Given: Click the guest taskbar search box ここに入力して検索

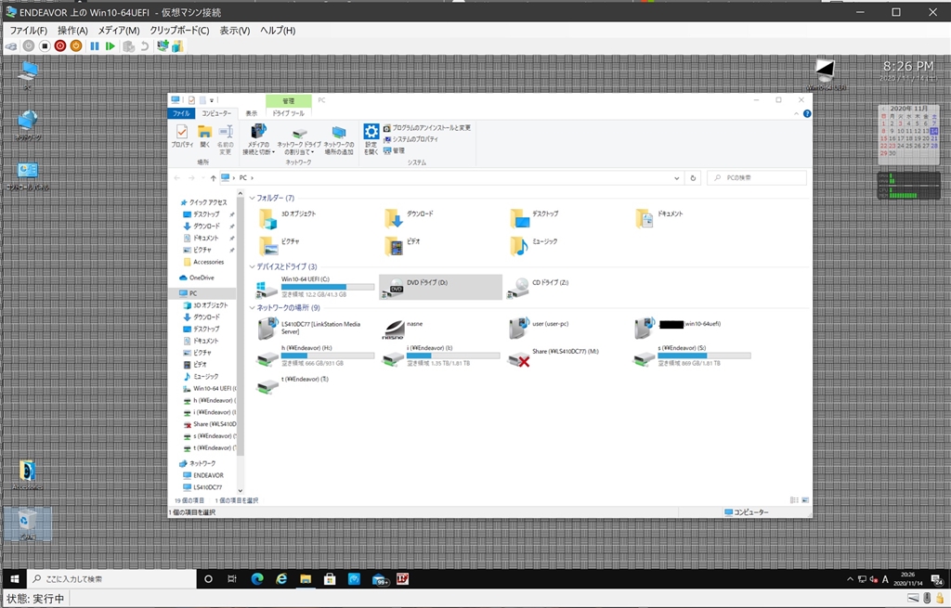Looking at the screenshot, I should (x=111, y=579).
